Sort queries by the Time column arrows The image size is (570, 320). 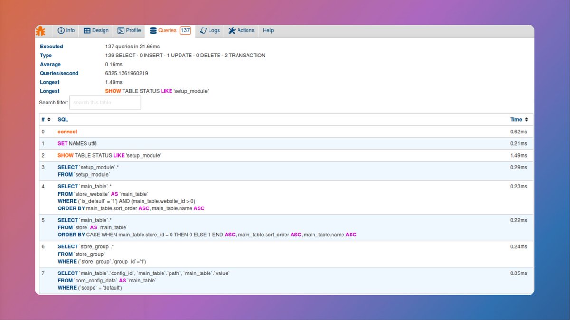tap(526, 120)
